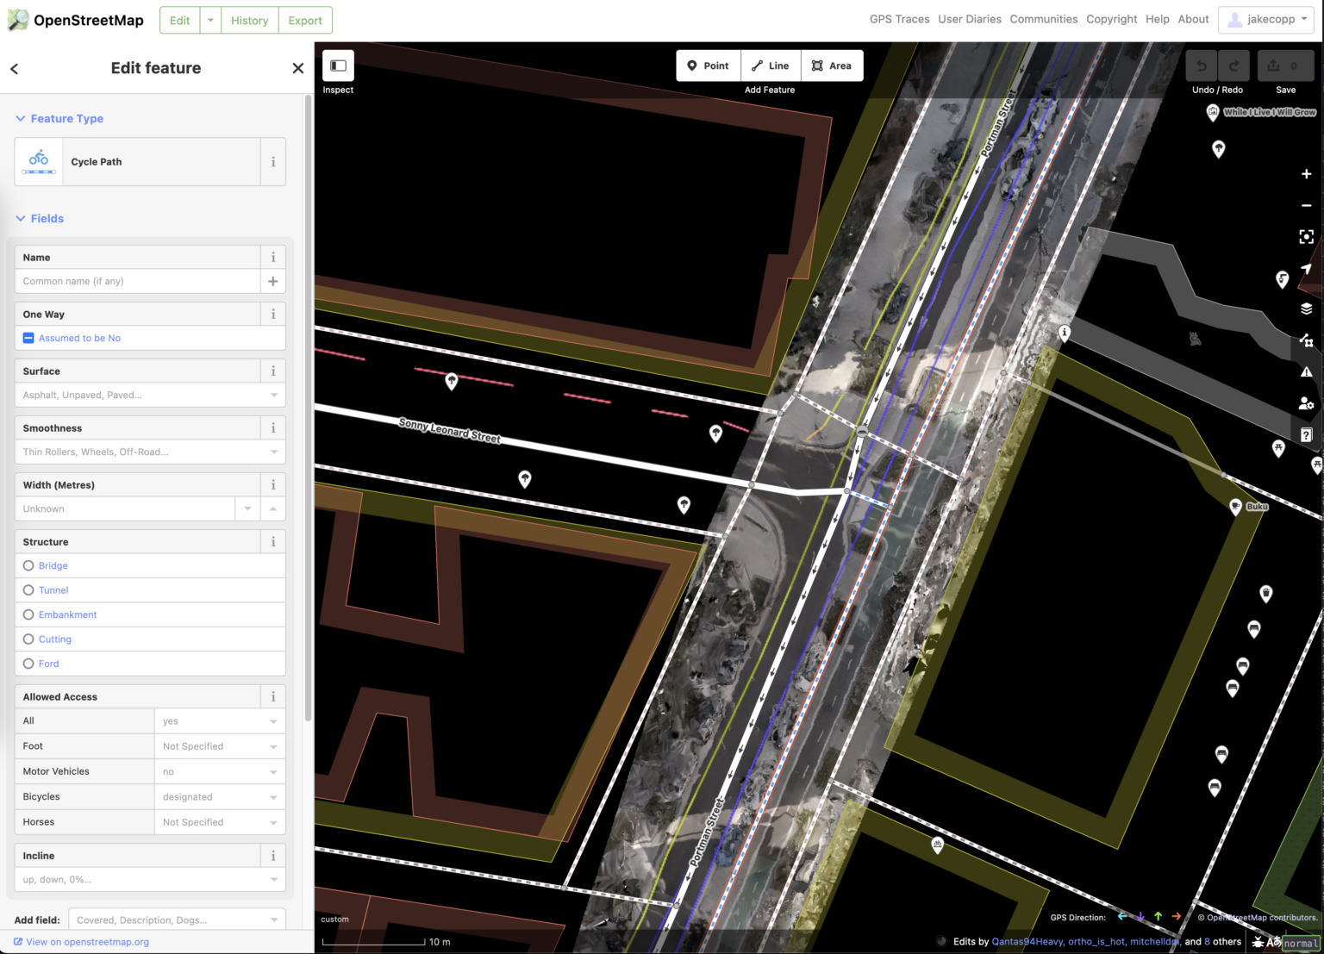This screenshot has height=954, width=1324.
Task: Open editor Preferences via user-gear icon
Action: pos(1305,402)
